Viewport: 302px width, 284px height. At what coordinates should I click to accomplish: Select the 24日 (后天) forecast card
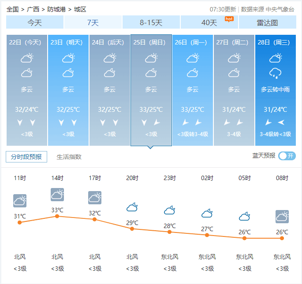[110, 90]
